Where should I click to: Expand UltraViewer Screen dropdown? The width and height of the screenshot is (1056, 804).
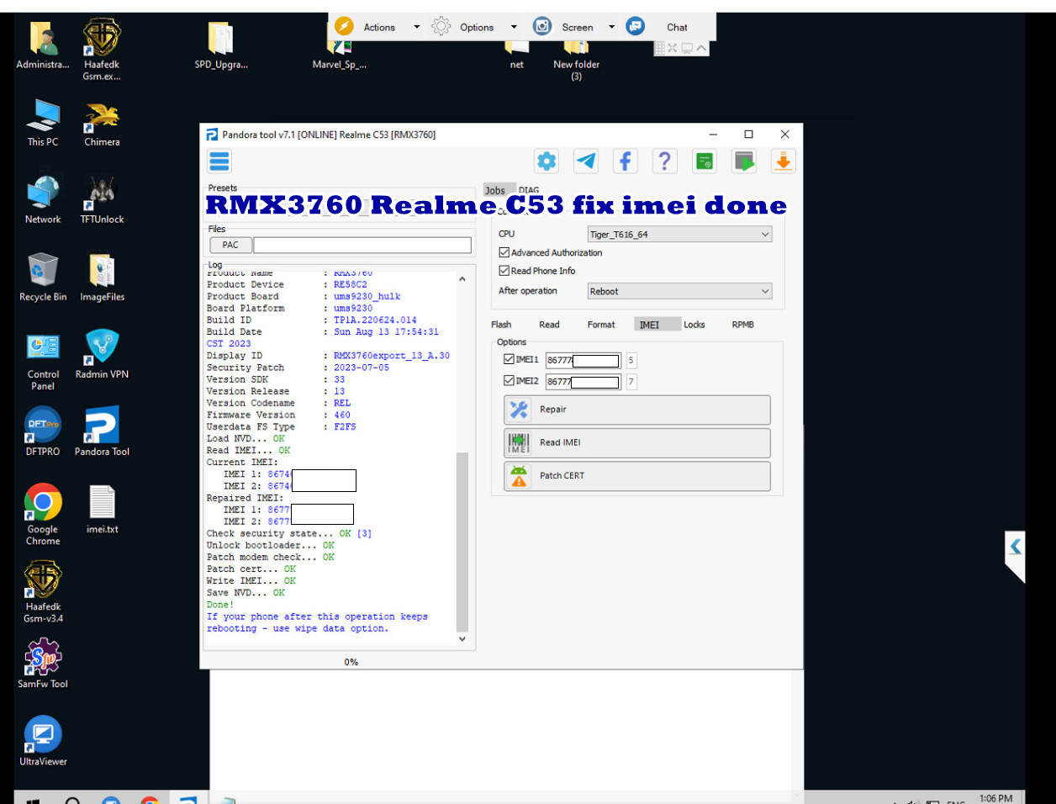tap(611, 27)
